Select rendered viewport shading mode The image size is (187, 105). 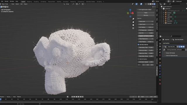tap(154, 4)
